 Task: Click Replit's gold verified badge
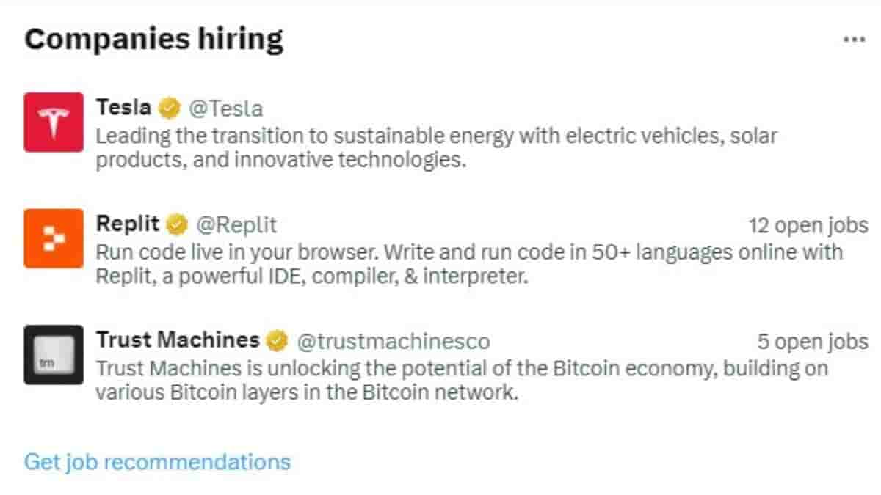177,224
